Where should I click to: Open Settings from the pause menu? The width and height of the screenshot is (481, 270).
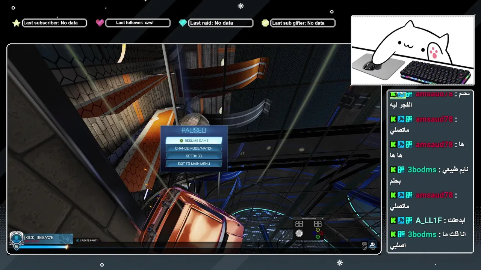(x=194, y=156)
